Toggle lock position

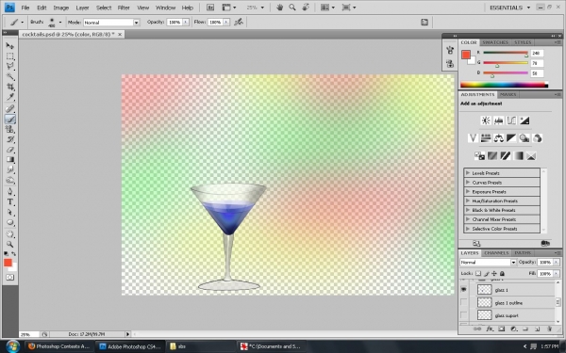click(494, 273)
